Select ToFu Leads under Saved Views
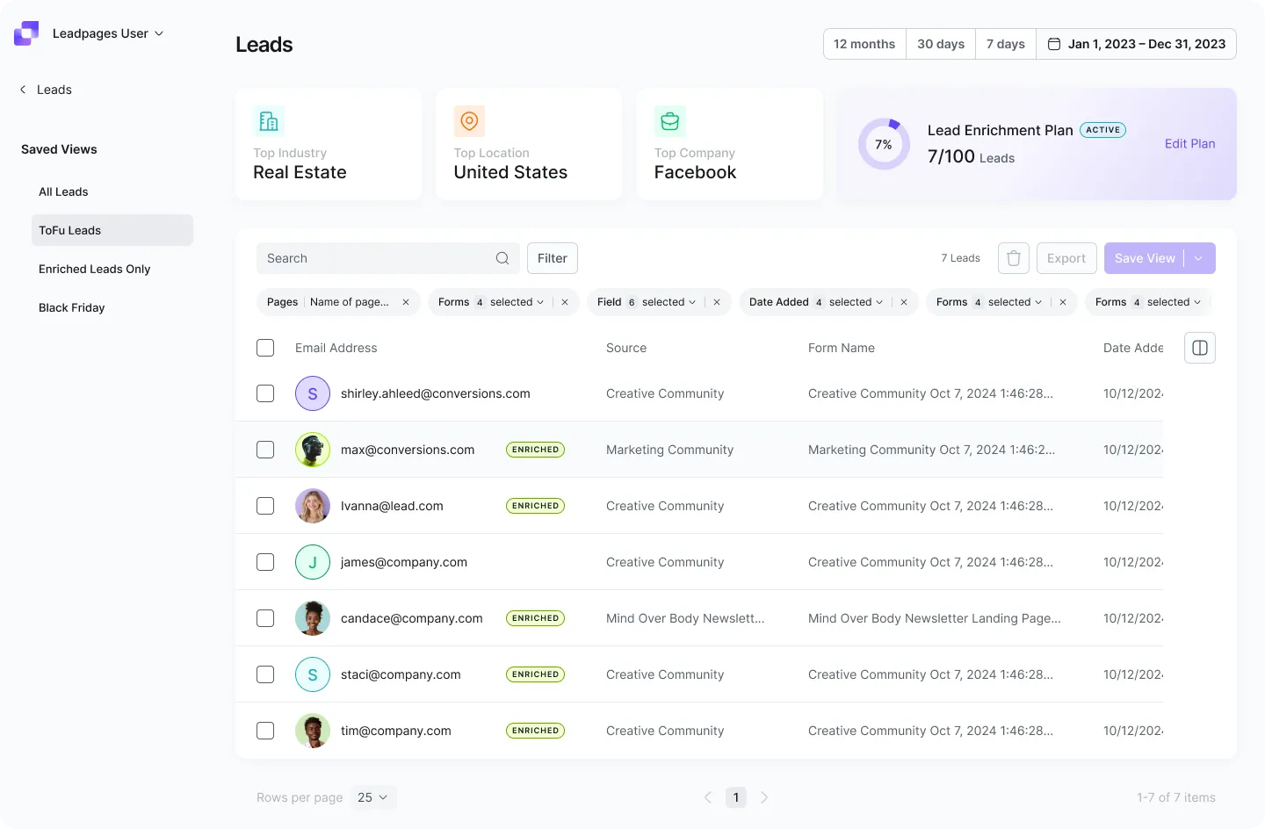The image size is (1265, 829). [x=69, y=229]
